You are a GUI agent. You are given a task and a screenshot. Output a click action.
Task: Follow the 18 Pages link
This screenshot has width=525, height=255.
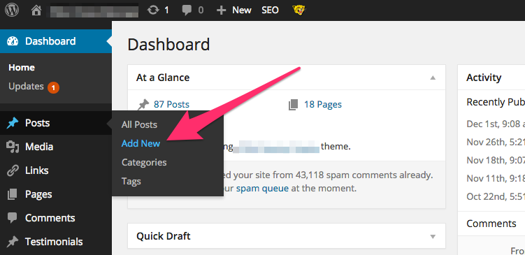pyautogui.click(x=323, y=104)
